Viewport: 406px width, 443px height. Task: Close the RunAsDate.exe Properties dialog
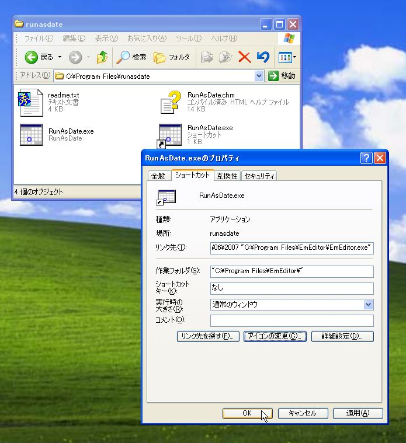(x=380, y=158)
